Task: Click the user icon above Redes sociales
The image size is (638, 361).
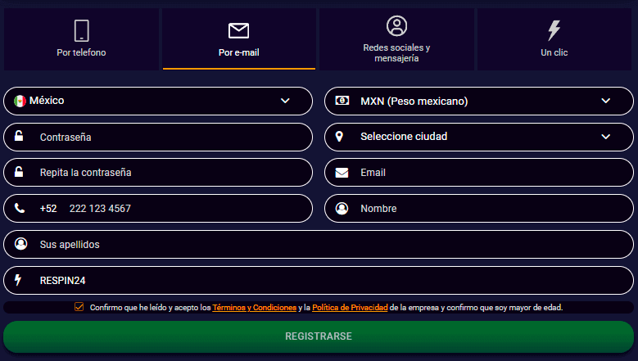Action: [396, 25]
